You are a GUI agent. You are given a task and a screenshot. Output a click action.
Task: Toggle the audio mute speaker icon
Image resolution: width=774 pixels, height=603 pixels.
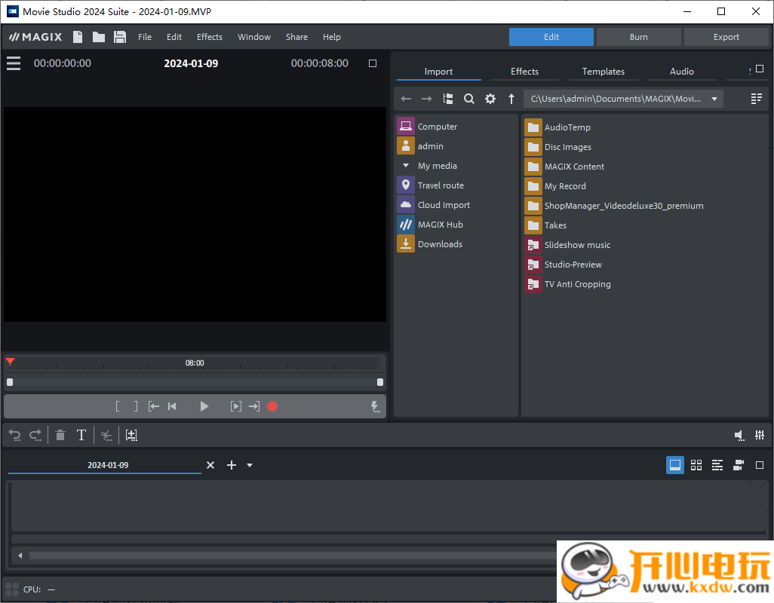point(739,435)
